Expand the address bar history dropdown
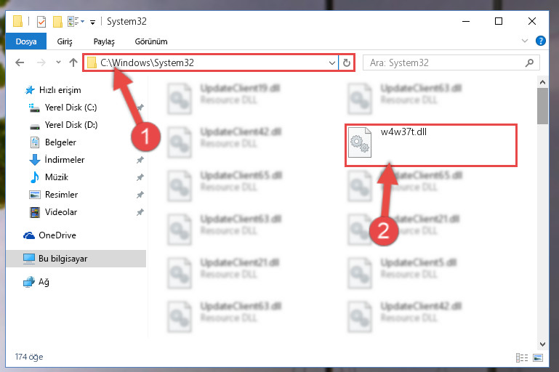This screenshot has height=372, width=559. point(332,63)
